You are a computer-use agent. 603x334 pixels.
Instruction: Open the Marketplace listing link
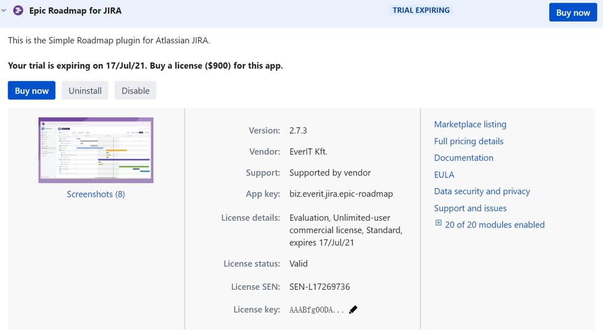pos(470,124)
